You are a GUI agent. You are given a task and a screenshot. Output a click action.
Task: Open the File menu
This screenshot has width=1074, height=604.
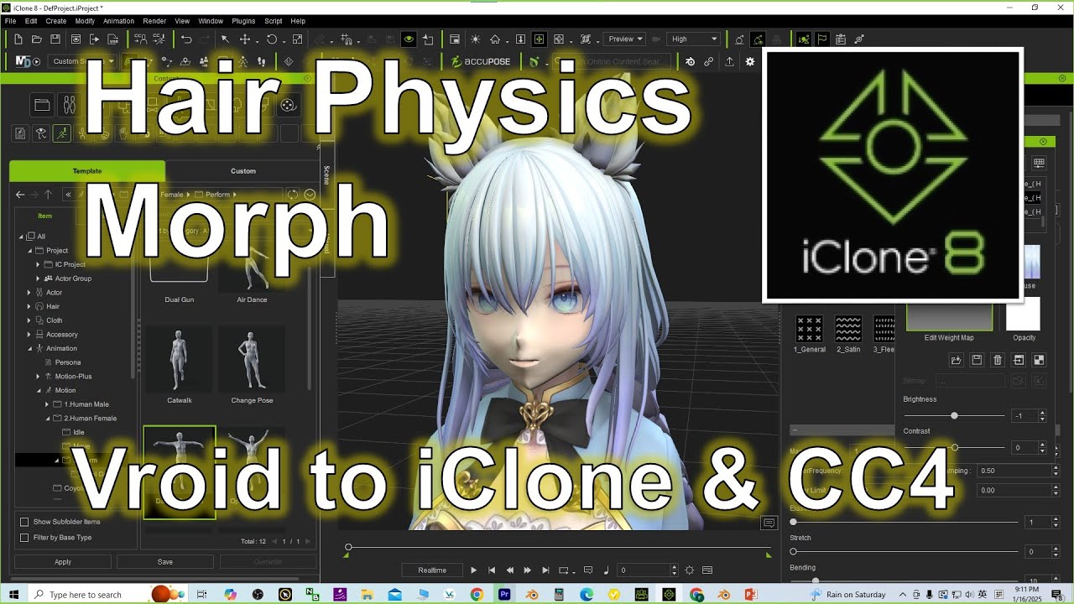[x=10, y=21]
